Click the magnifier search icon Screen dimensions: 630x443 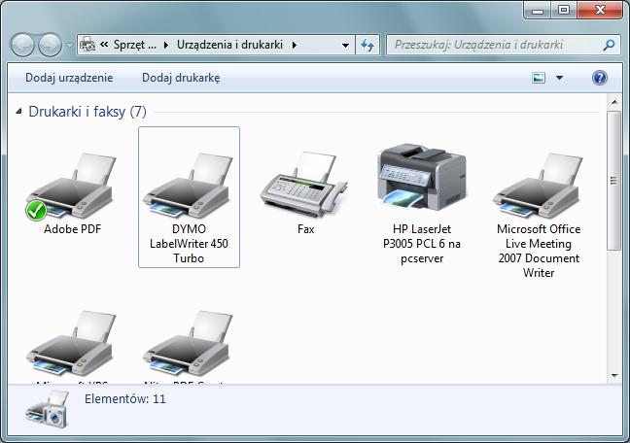[609, 45]
